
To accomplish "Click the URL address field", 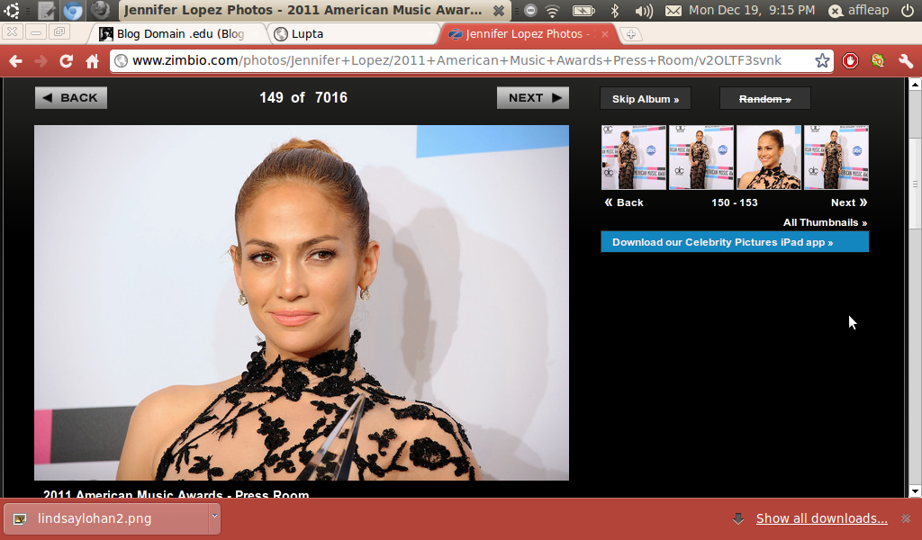I will [x=470, y=60].
